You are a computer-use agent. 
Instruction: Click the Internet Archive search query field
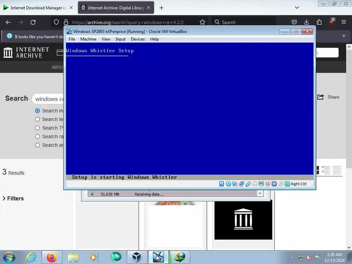[x=48, y=99]
